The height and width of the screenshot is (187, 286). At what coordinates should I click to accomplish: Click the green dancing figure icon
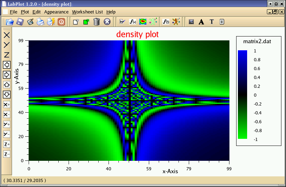point(153,22)
